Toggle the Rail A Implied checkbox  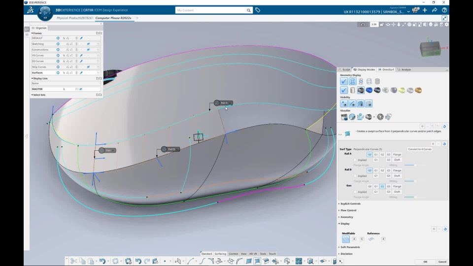pos(355,160)
